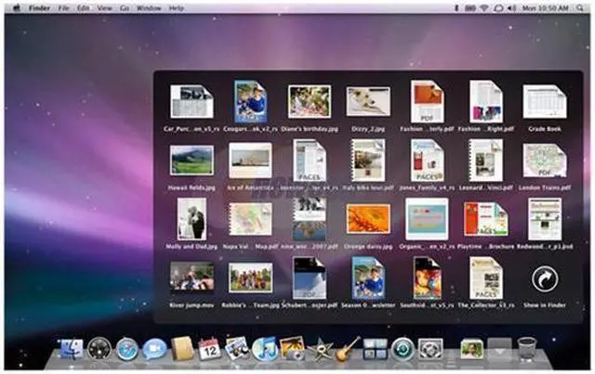Open Hawaii fields.jpg landscape photo
595x374 pixels.
(192, 161)
